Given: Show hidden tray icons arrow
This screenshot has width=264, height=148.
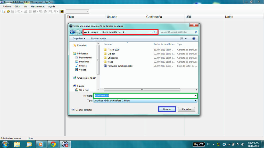Looking at the screenshot, I should point(213,144).
